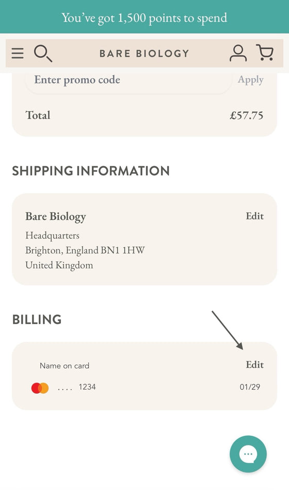
Task: Edit the shipping information
Action: click(x=255, y=216)
